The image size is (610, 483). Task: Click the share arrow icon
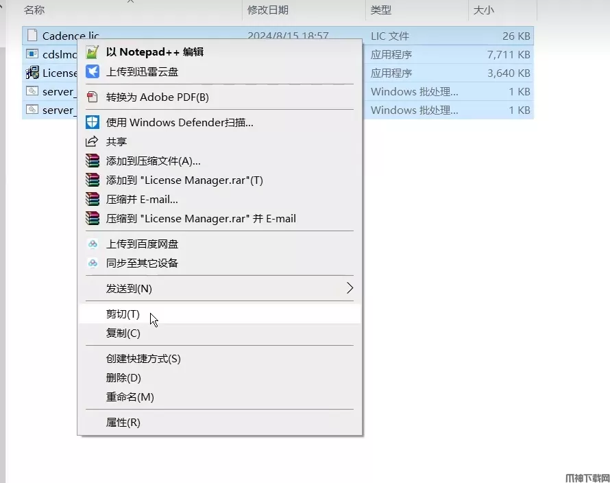click(x=92, y=141)
